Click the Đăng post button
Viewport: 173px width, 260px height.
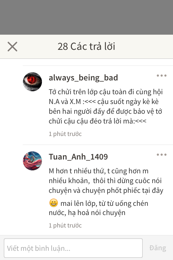click(158, 248)
